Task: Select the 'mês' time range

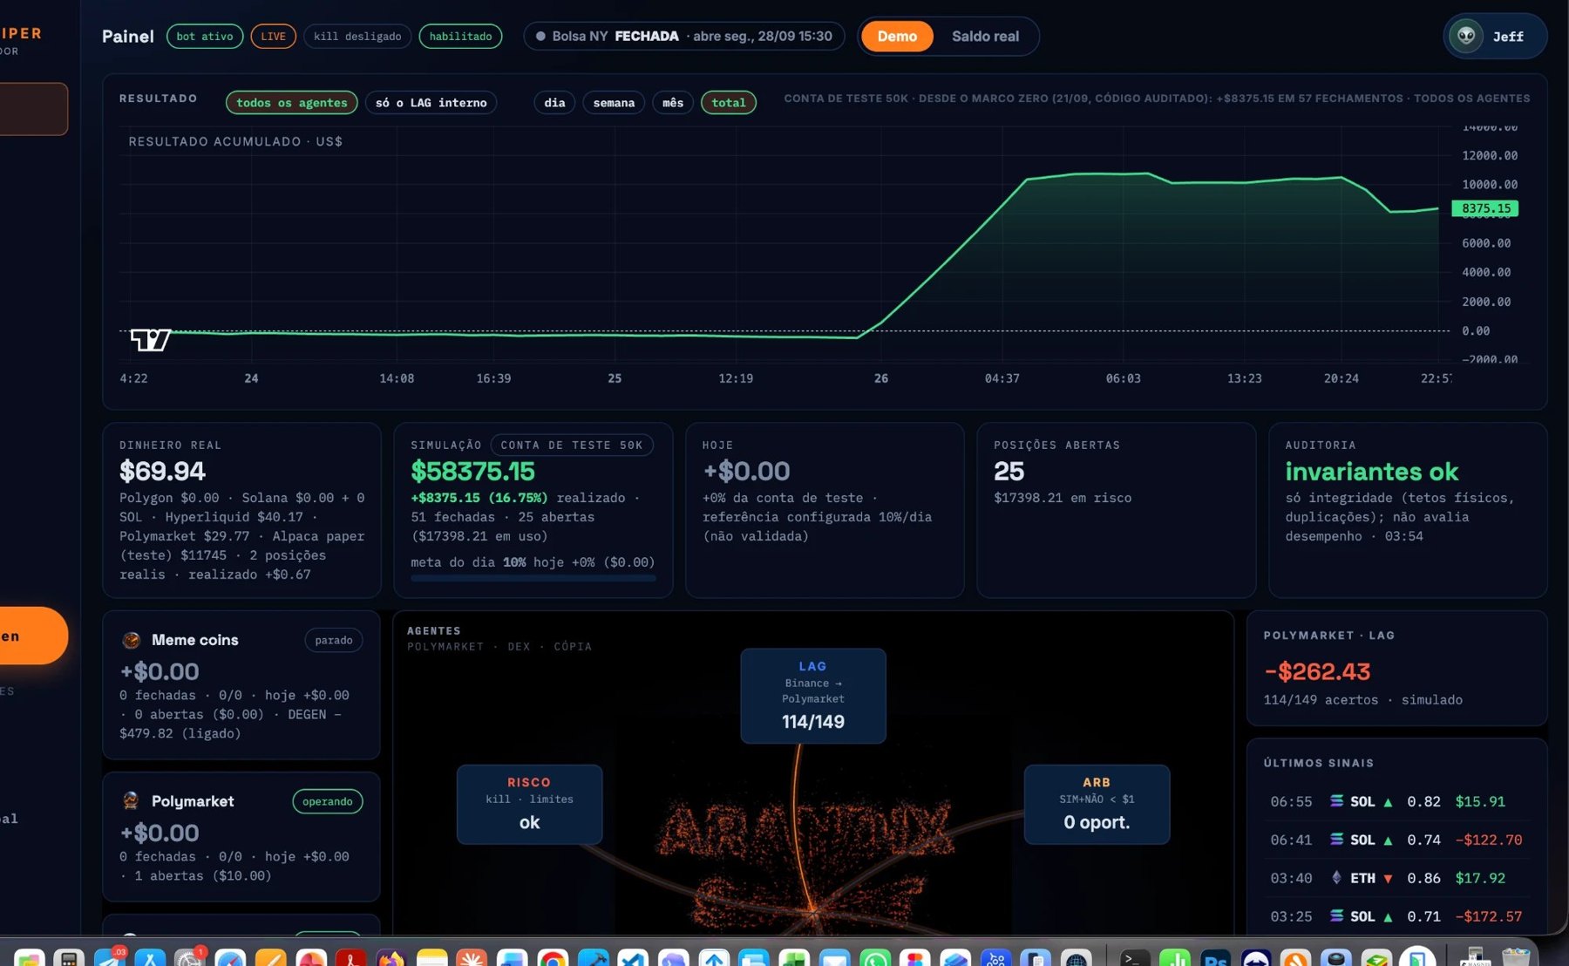Action: click(x=673, y=103)
